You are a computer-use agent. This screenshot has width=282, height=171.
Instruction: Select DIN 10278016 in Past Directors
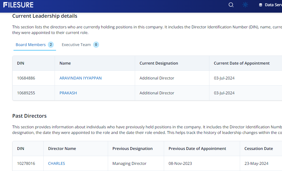pos(26,163)
